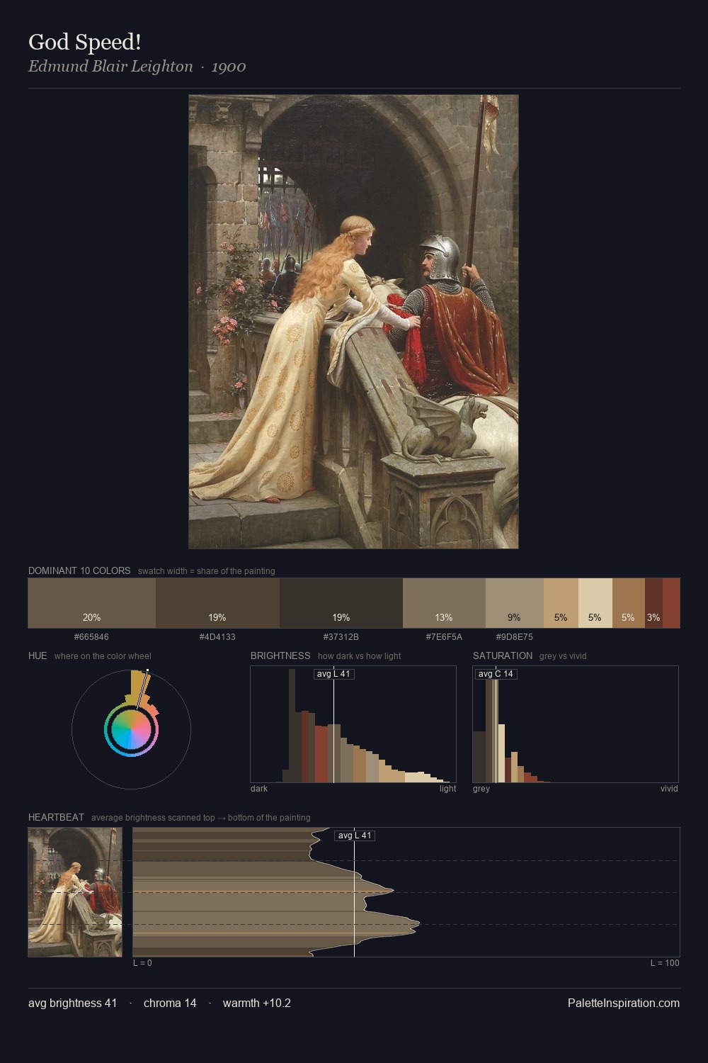
Task: Click the BRIGHTNESS section heading
Action: point(280,656)
